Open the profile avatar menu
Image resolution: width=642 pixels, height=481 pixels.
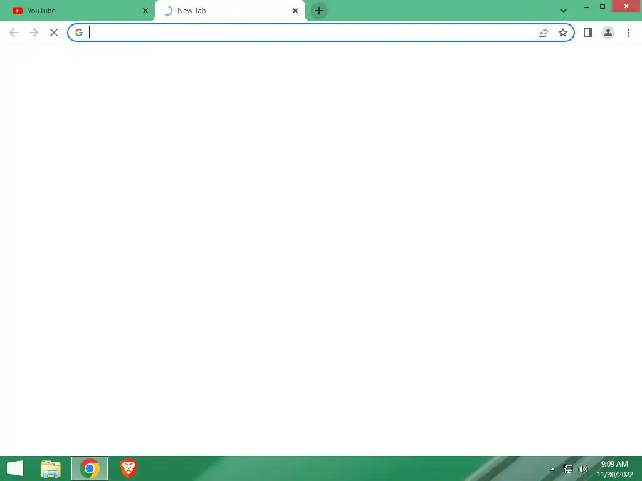tap(608, 33)
